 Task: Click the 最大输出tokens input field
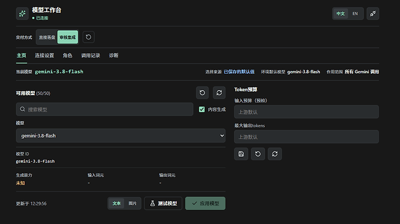[307, 137]
